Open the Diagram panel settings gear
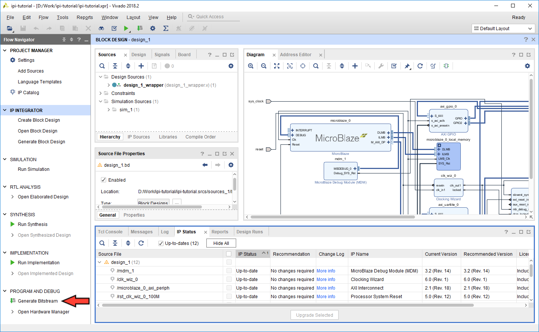 click(527, 66)
